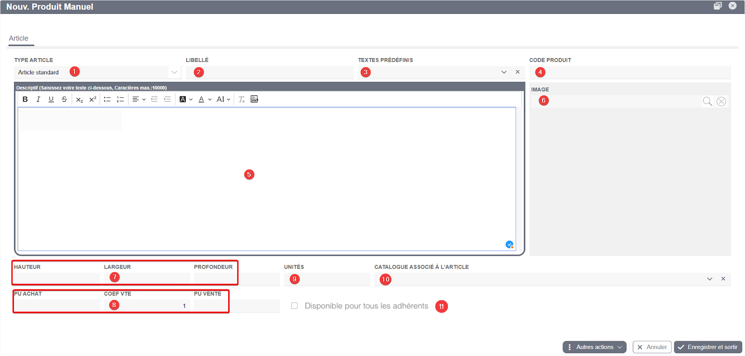Remove the image with the circled X icon

(721, 101)
